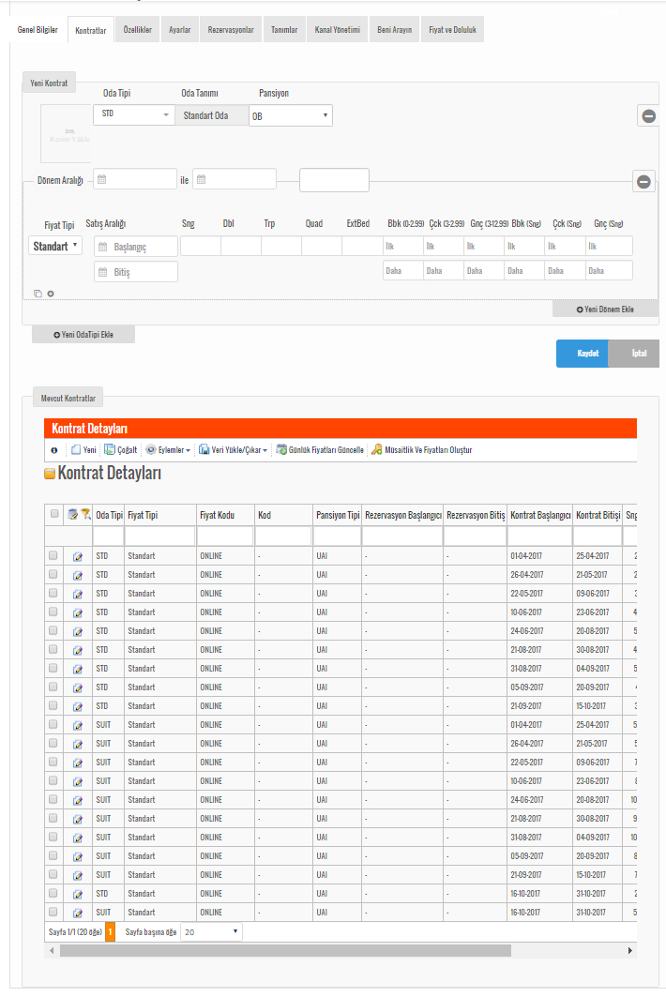Click the horizontal scrollbar thumb under the table
Image resolution: width=666 pixels, height=997 pixels.
(285, 951)
